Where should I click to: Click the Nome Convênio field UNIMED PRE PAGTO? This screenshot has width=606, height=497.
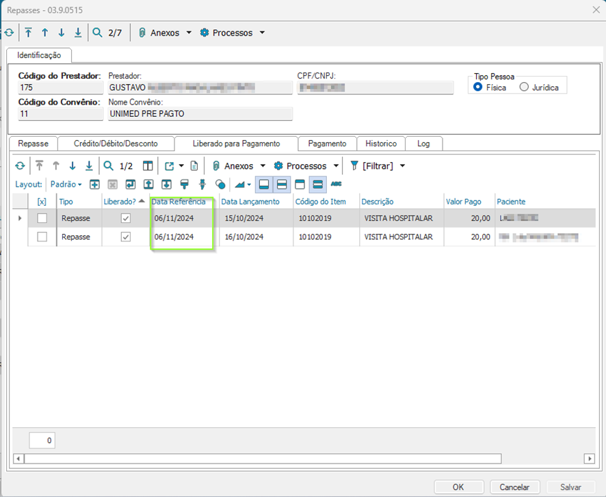tap(200, 114)
